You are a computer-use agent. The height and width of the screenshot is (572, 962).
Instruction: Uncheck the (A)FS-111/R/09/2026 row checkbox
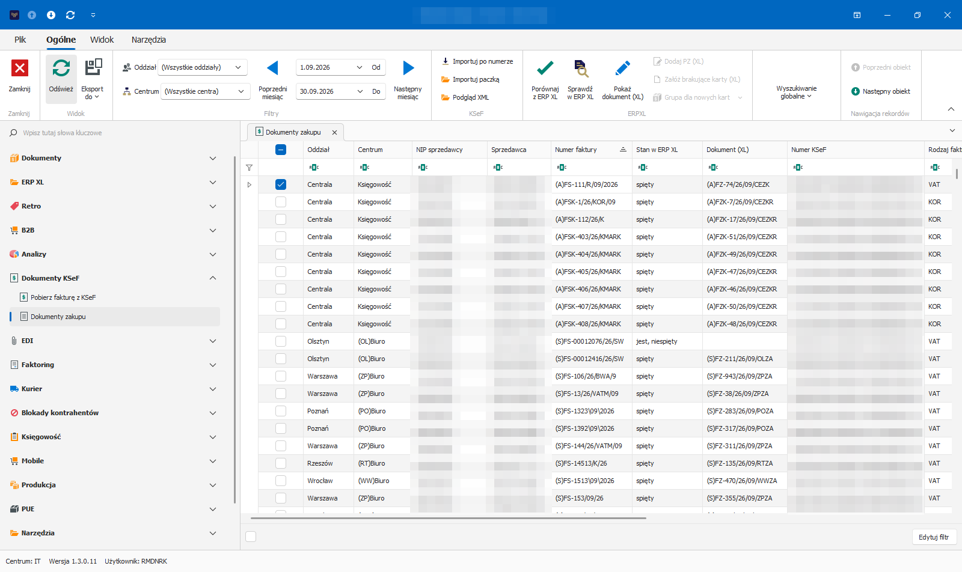click(281, 184)
